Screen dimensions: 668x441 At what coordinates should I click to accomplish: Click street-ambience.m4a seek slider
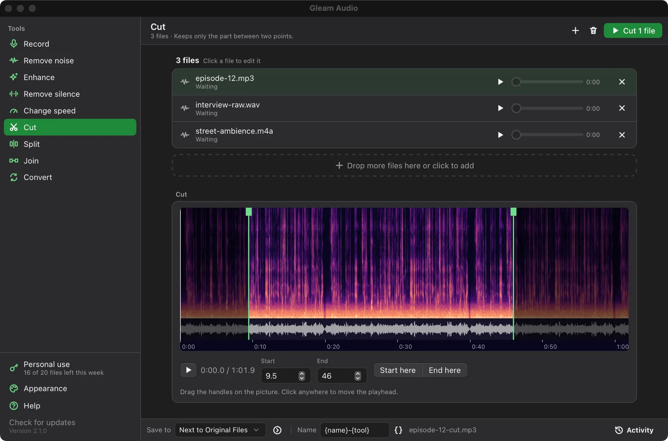coord(547,135)
